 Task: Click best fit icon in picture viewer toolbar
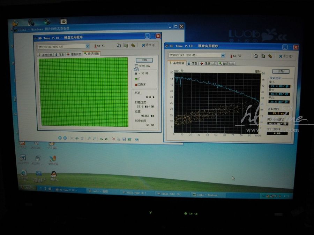pyautogui.click(x=72, y=138)
